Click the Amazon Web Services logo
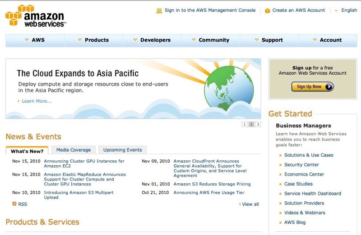The width and height of the screenshot is (361, 235). [36, 16]
